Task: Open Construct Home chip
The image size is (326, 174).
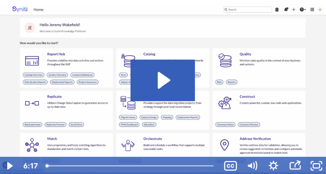Action: [225, 125]
